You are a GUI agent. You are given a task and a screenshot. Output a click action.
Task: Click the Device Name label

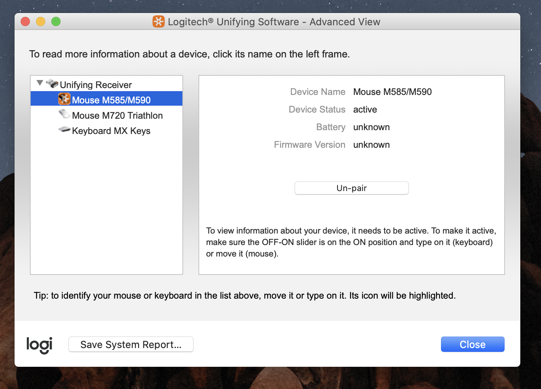pos(318,92)
